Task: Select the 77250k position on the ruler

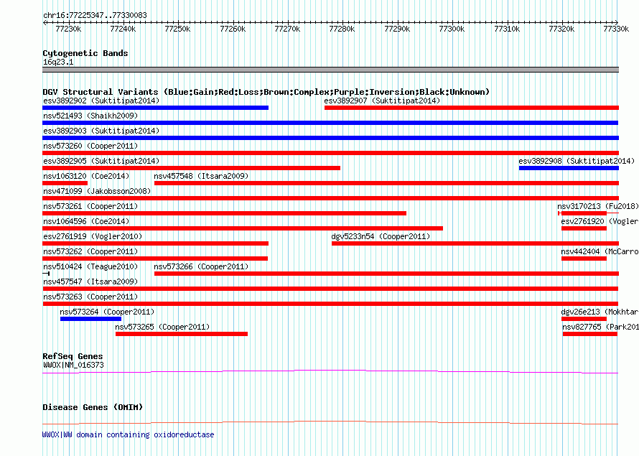Action: pos(177,29)
